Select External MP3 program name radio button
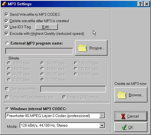 [x=7, y=43]
